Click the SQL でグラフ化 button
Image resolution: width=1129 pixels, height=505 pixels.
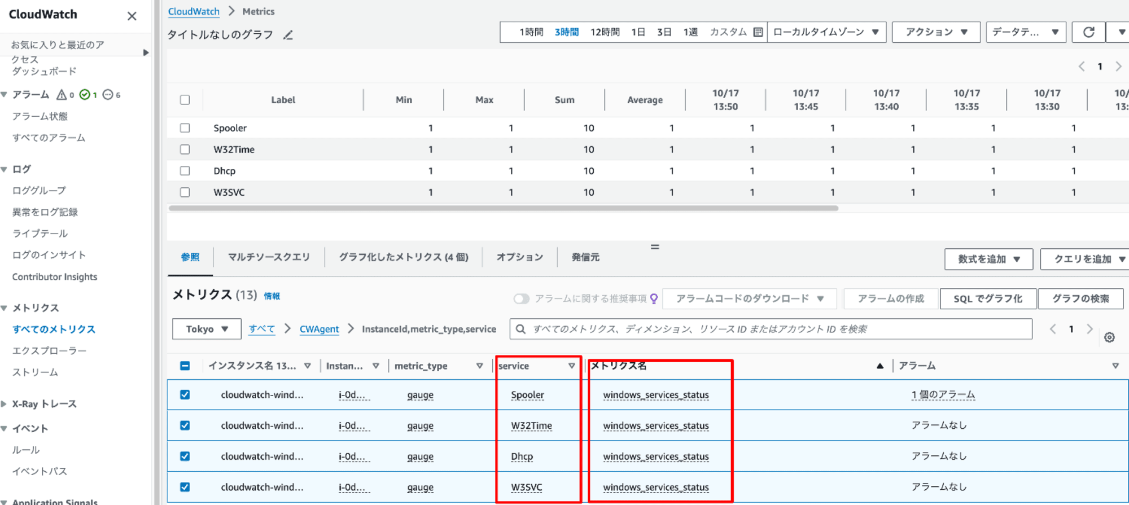[x=988, y=298]
